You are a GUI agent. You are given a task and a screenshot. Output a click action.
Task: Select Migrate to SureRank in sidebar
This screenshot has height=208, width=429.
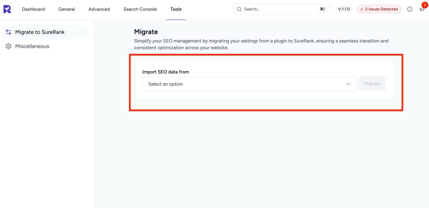coord(45,32)
